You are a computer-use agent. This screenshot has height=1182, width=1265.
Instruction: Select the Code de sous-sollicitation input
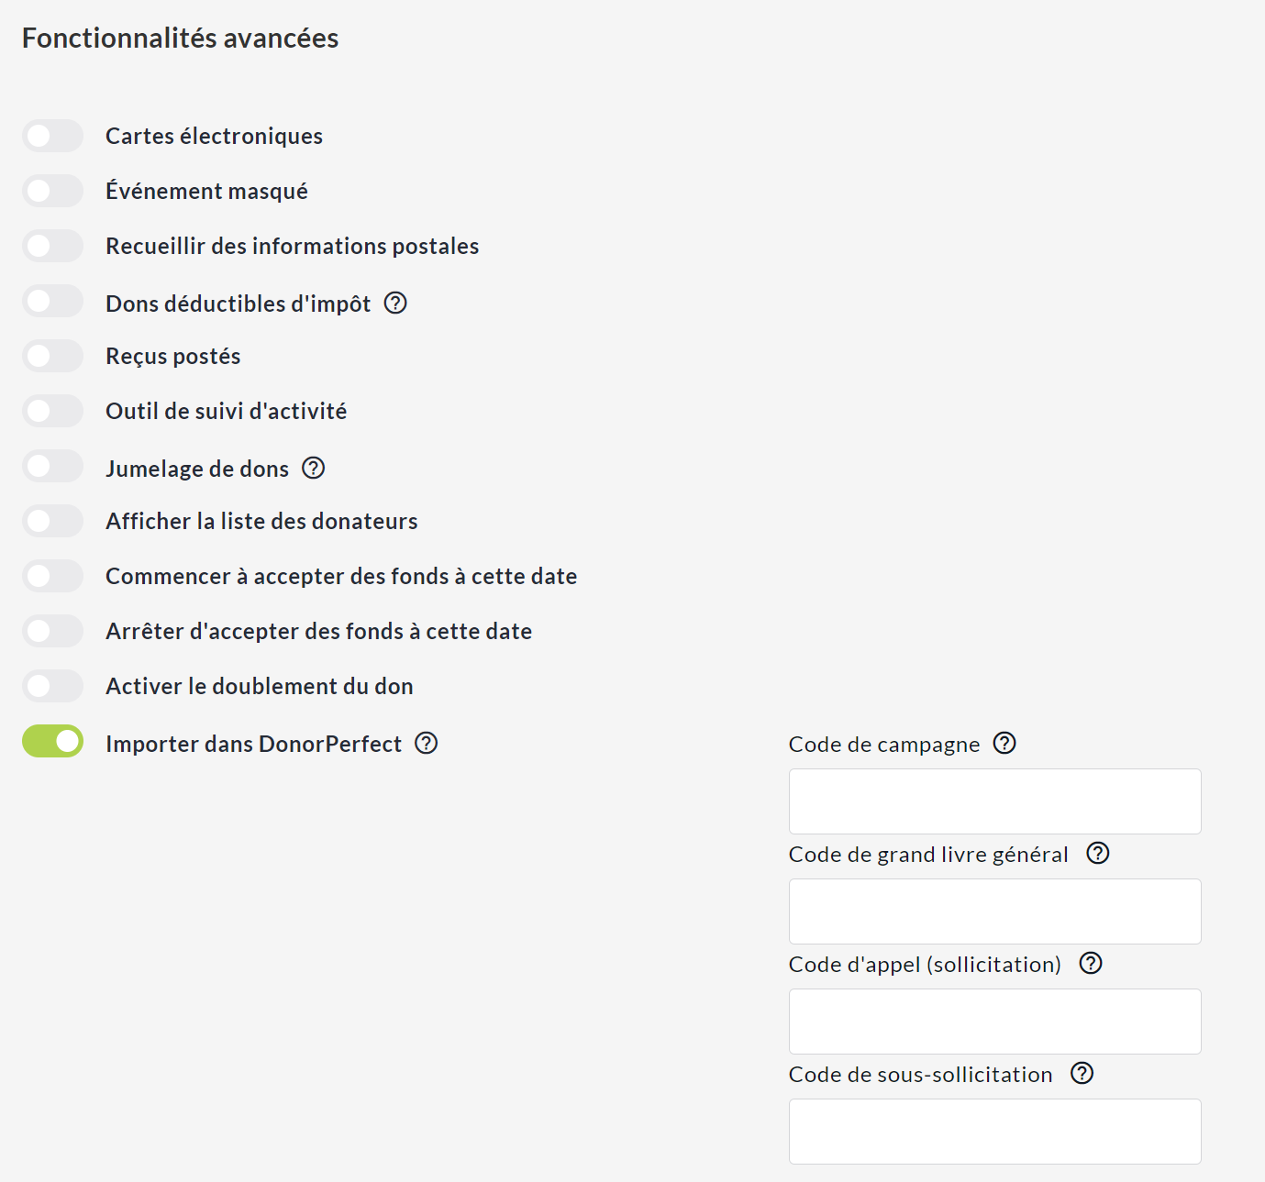tap(994, 1132)
